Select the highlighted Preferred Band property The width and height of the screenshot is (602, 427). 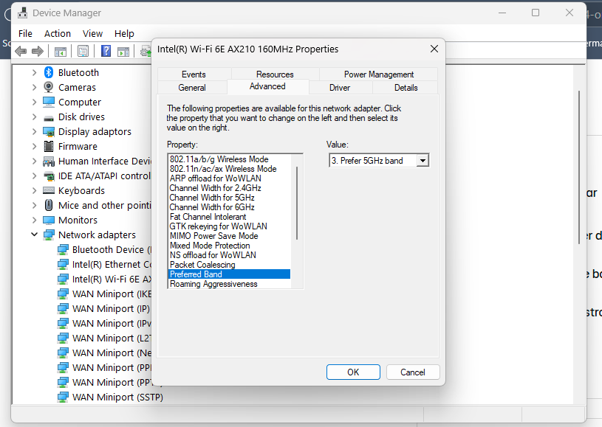[230, 274]
